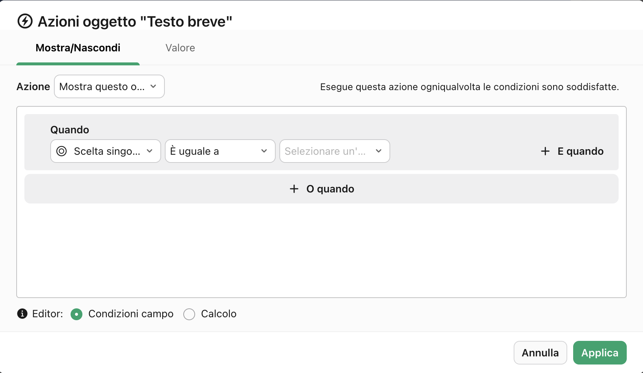The width and height of the screenshot is (643, 373).
Task: Add a new condition with E quando
Action: (x=571, y=151)
